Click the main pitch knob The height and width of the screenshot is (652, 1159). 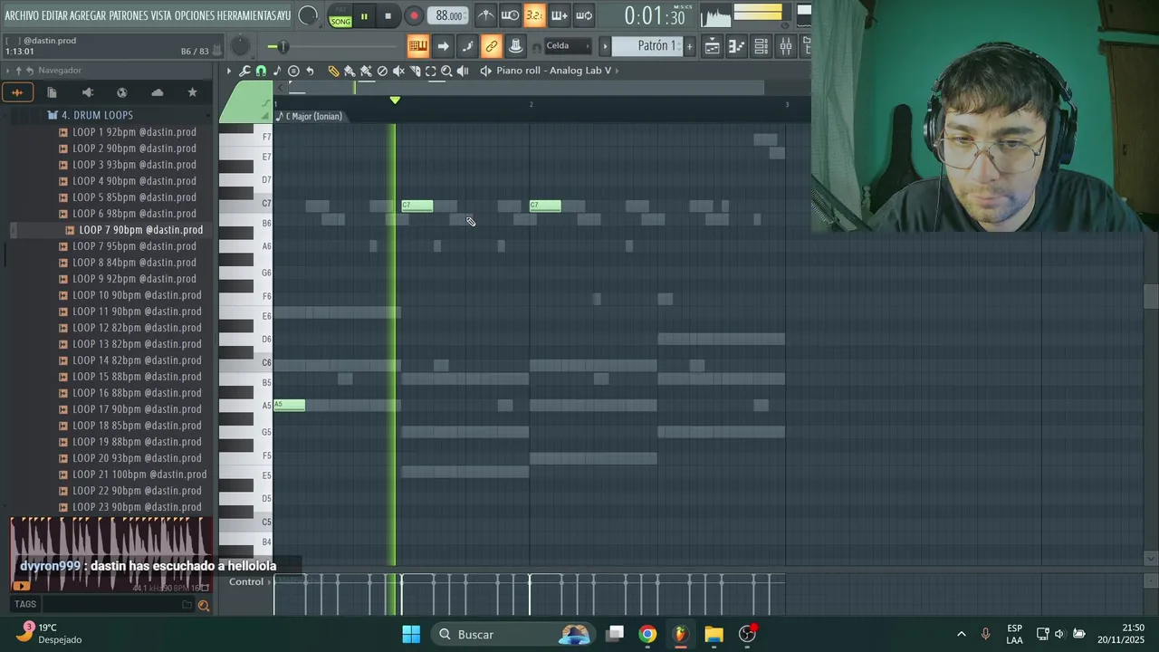pos(240,46)
